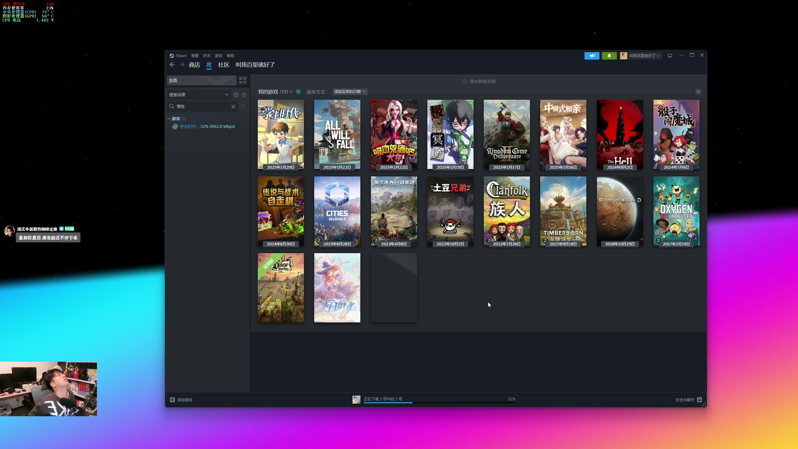Open the 帮助 menu
Viewport: 798px width, 449px height.
coord(230,56)
